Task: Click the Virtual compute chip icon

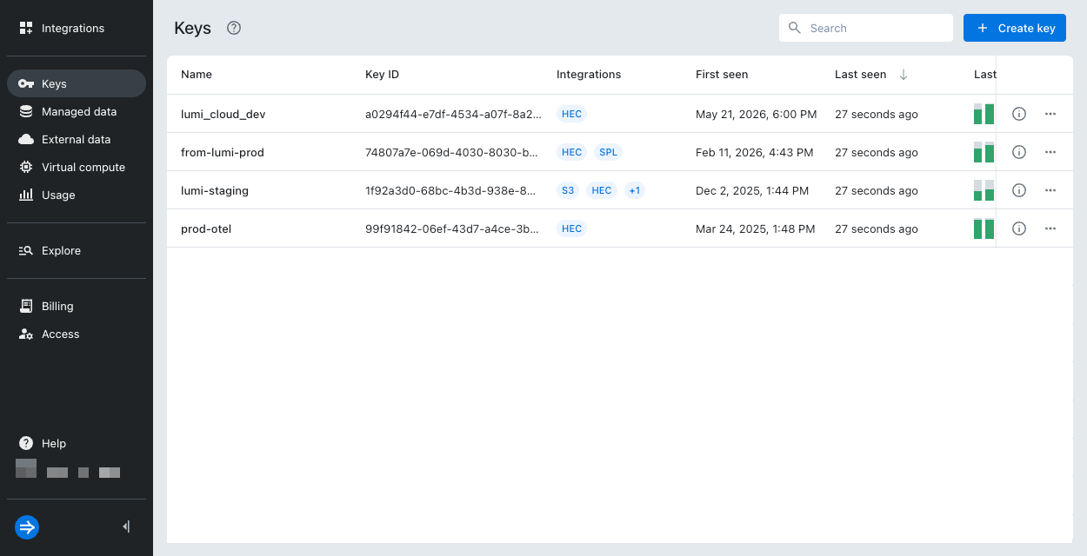Action: pyautogui.click(x=26, y=167)
